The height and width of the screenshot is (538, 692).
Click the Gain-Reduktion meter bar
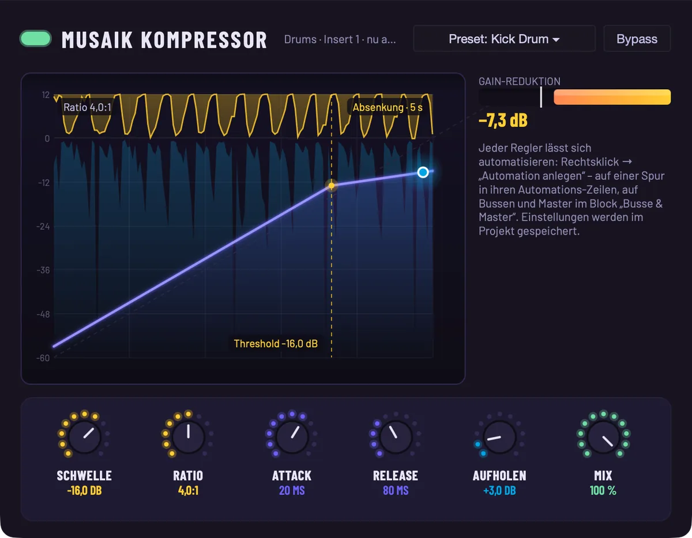(575, 97)
